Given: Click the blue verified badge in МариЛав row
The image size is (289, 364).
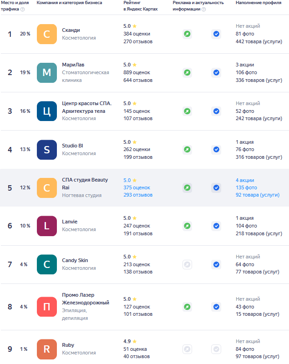Looking at the screenshot, I should pyautogui.click(x=216, y=73).
